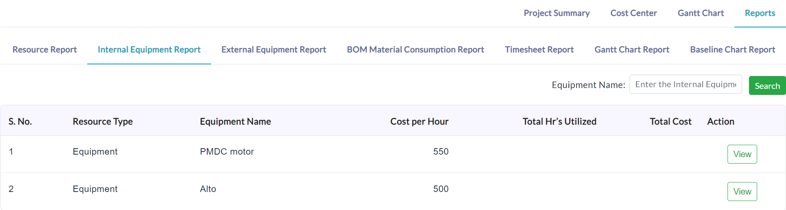
Task: Open the Project Summary tab
Action: click(x=556, y=13)
